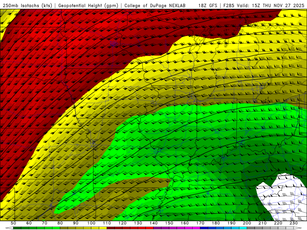The height and width of the screenshot is (230, 307).
Task: Click the '50' value on the color scale
Action: (13, 223)
